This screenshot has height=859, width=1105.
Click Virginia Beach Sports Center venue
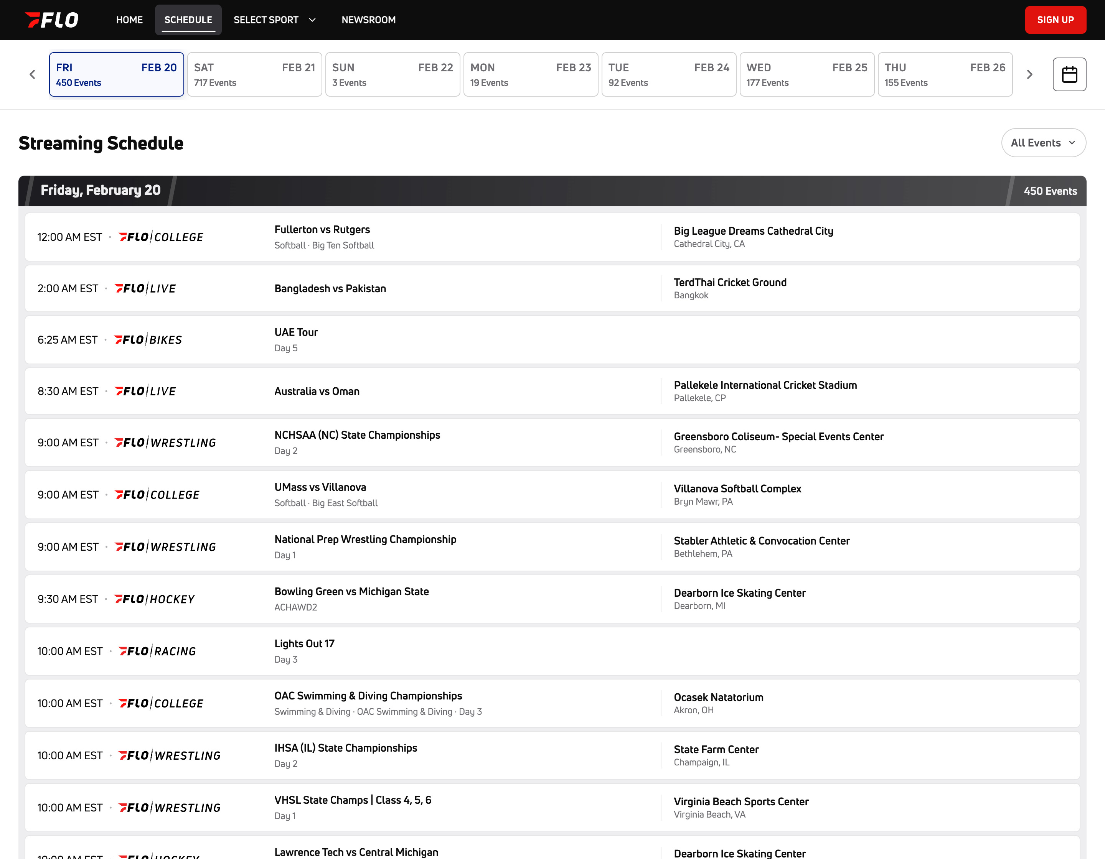(x=741, y=802)
